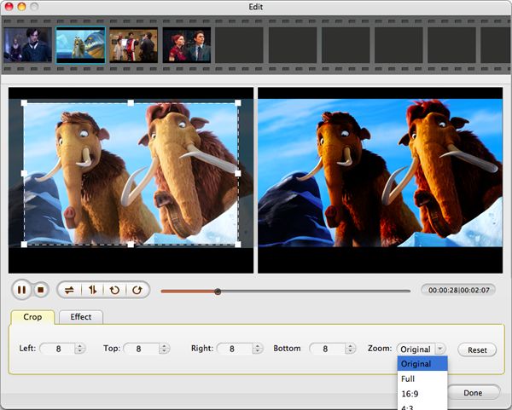Click top-left crop handle
Screen dimensions: 512x410
24,103
